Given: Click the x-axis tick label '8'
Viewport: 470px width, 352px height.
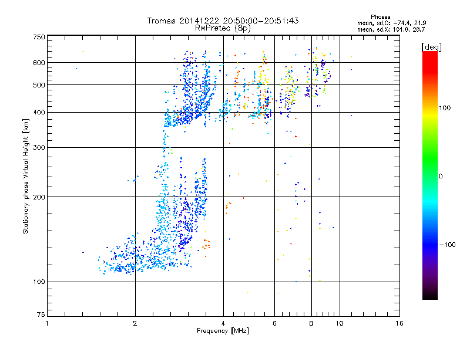Looking at the screenshot, I should point(311,323).
